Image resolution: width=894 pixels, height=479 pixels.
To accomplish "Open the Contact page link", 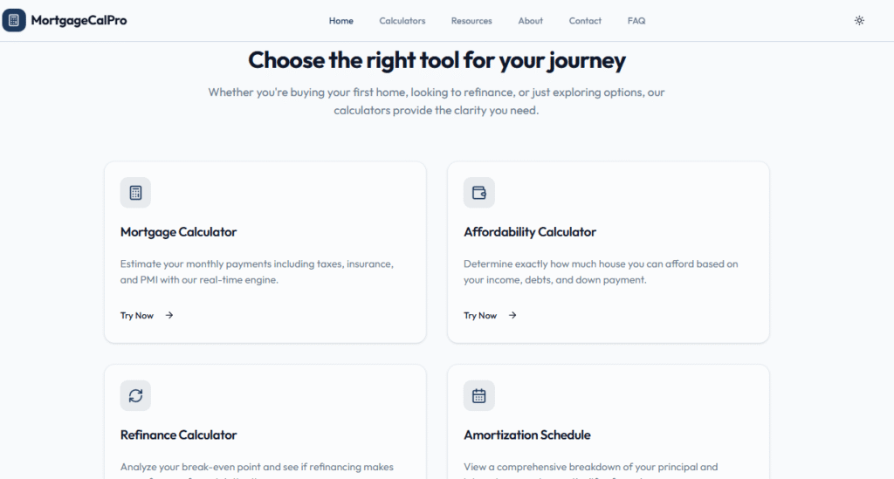I will point(585,21).
